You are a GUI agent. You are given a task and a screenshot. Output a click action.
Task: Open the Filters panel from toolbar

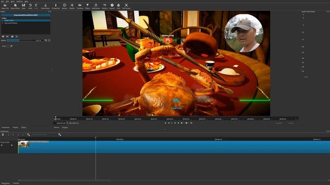(87, 6)
